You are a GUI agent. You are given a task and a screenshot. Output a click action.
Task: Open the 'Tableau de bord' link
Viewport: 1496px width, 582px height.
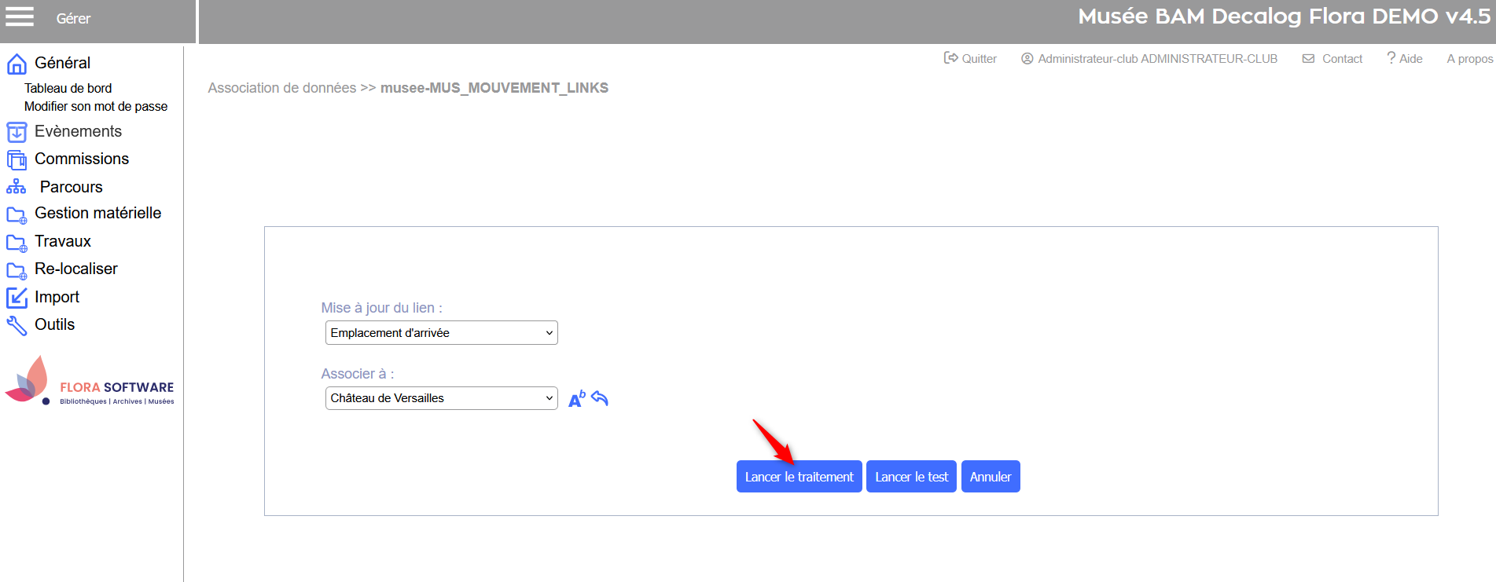point(68,88)
